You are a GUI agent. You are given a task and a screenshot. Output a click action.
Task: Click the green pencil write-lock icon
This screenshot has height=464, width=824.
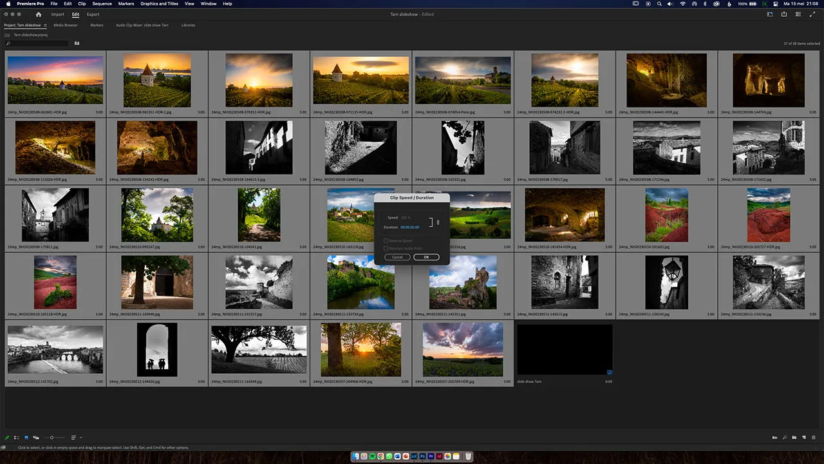click(7, 438)
